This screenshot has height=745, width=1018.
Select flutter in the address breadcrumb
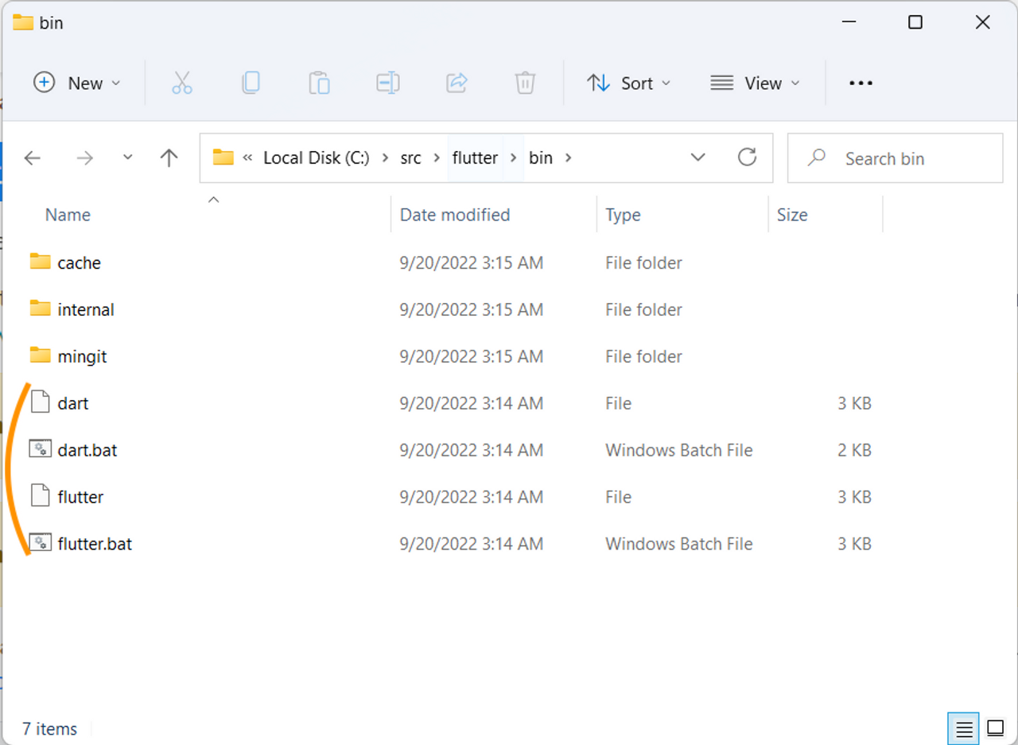(475, 157)
